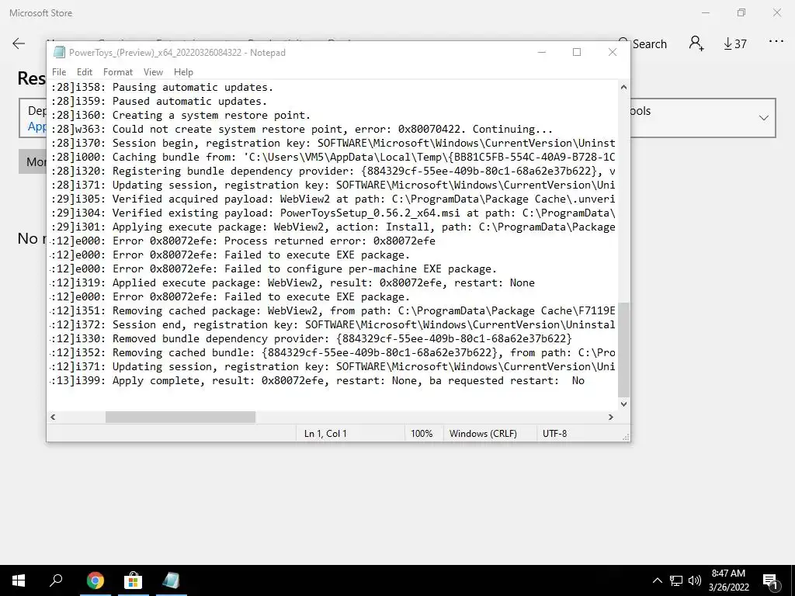Click the horizontal scrollbar right arrow in Notepad
This screenshot has width=795, height=596.
610,417
